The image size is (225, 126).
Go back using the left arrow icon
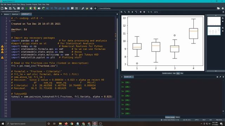[91, 8]
